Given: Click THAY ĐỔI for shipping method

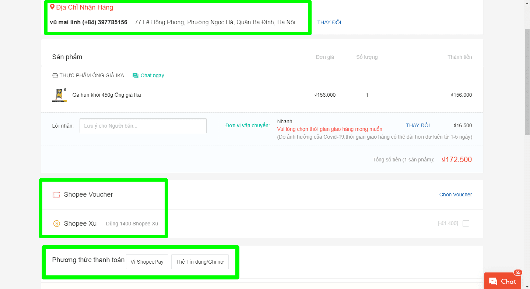Looking at the screenshot, I should 418,125.
